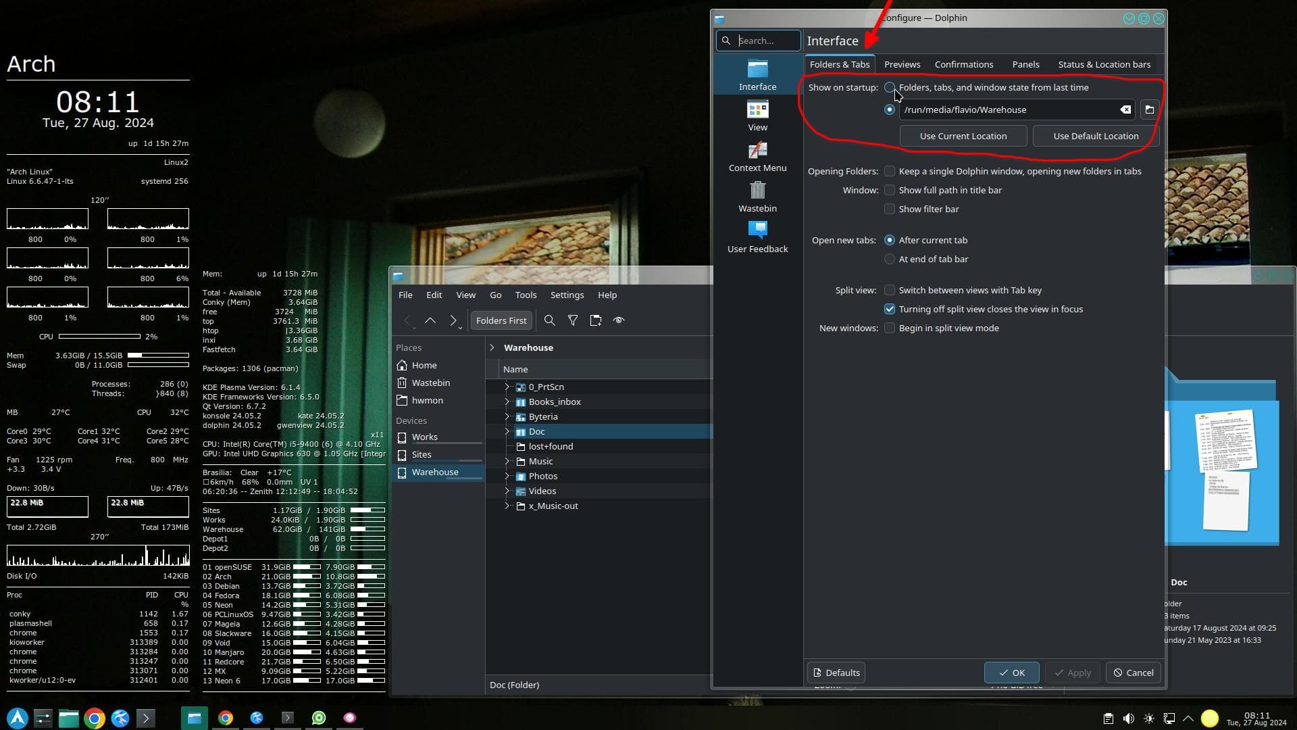Expand the Books_inbox folder tree arrow
The image size is (1297, 730).
click(x=507, y=401)
